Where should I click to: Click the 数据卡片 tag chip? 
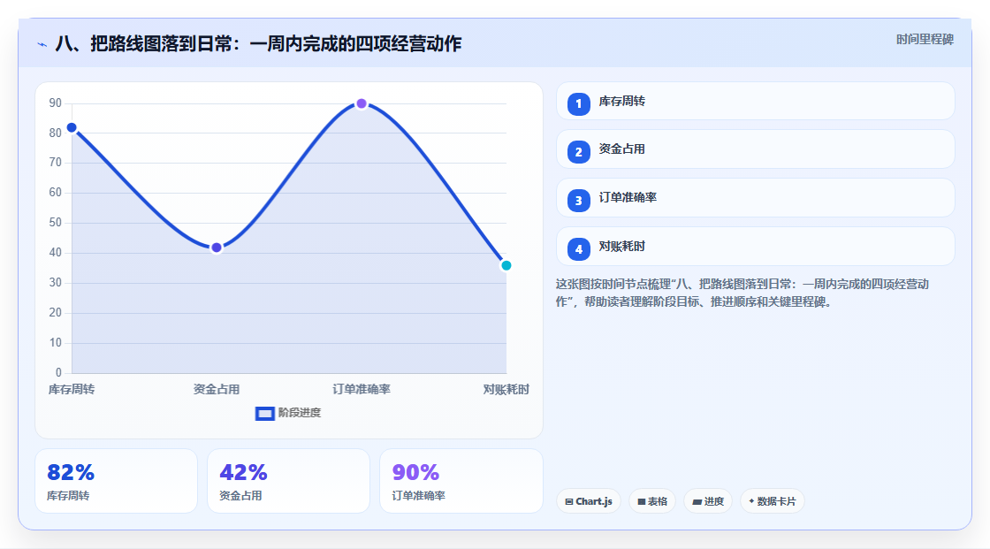[x=773, y=501]
